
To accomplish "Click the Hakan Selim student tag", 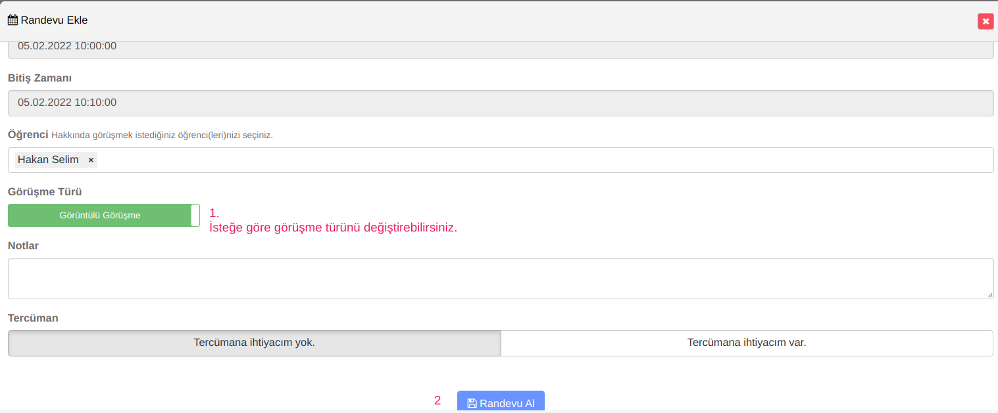I will (48, 160).
